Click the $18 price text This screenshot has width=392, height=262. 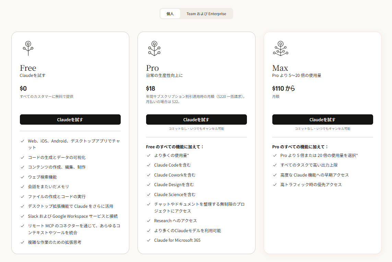(x=151, y=89)
